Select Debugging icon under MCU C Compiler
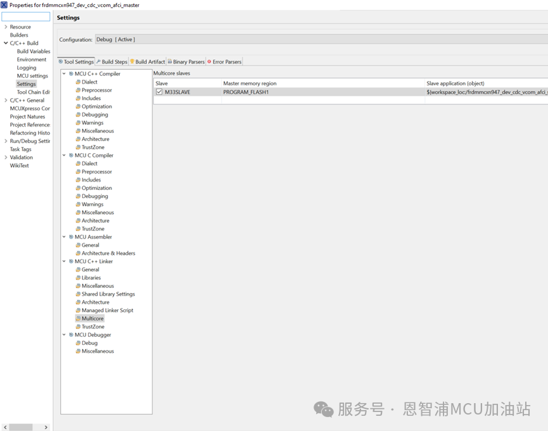The width and height of the screenshot is (548, 431). (x=79, y=196)
